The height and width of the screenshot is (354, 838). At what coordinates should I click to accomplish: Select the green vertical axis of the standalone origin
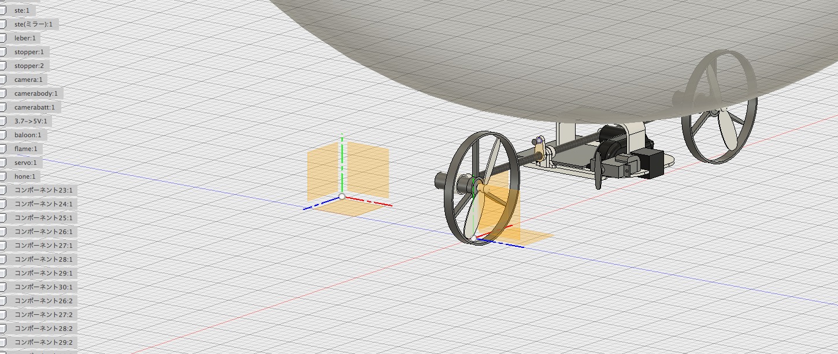tap(342, 161)
